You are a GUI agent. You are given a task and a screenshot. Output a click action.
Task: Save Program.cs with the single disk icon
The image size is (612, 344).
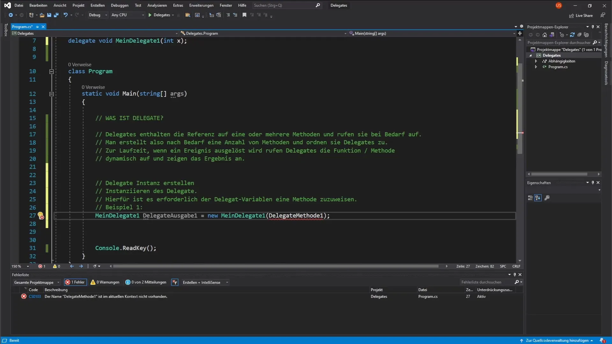click(49, 15)
